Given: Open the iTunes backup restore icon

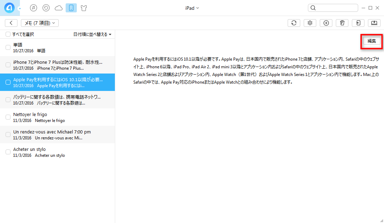Looking at the screenshot, I should click(46, 8).
